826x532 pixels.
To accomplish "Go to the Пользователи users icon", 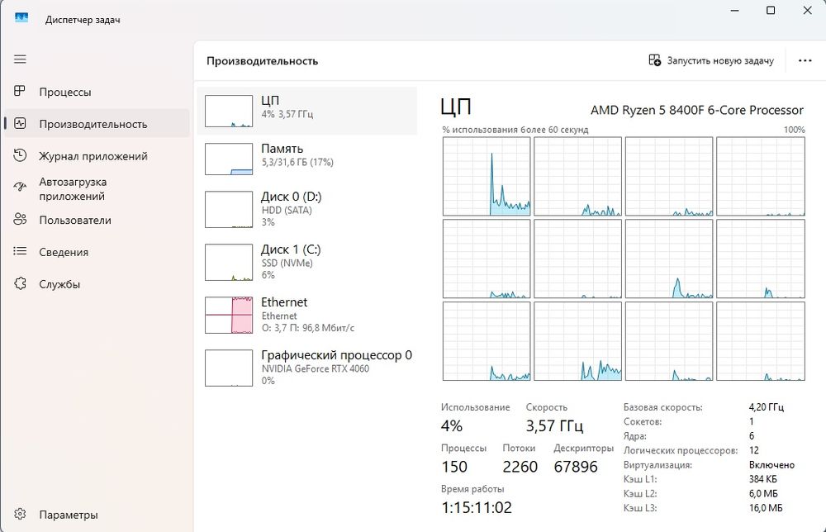I will [21, 220].
